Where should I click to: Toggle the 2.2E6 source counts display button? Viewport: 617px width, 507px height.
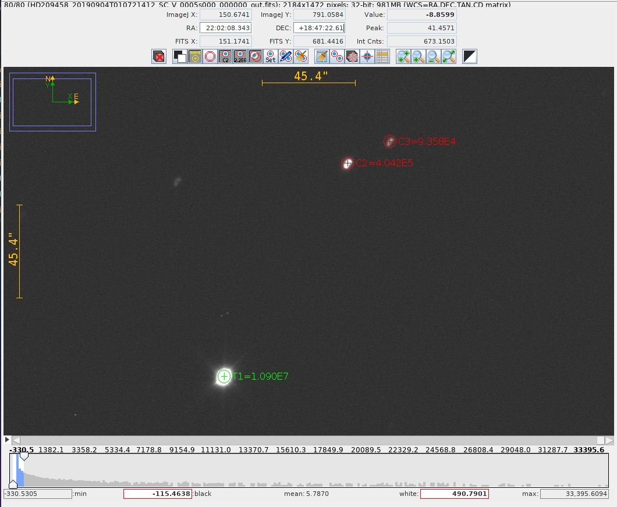pos(240,56)
